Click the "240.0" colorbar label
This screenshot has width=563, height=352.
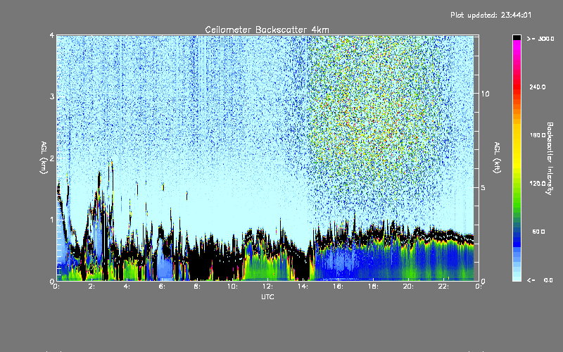point(538,87)
